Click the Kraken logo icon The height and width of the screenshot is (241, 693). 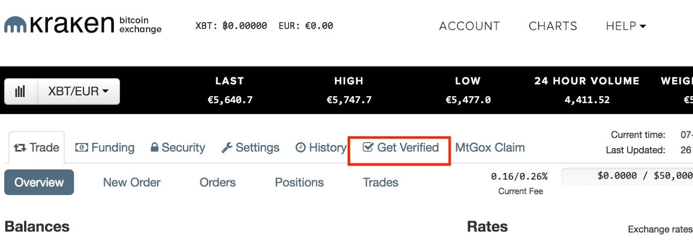[x=15, y=25]
